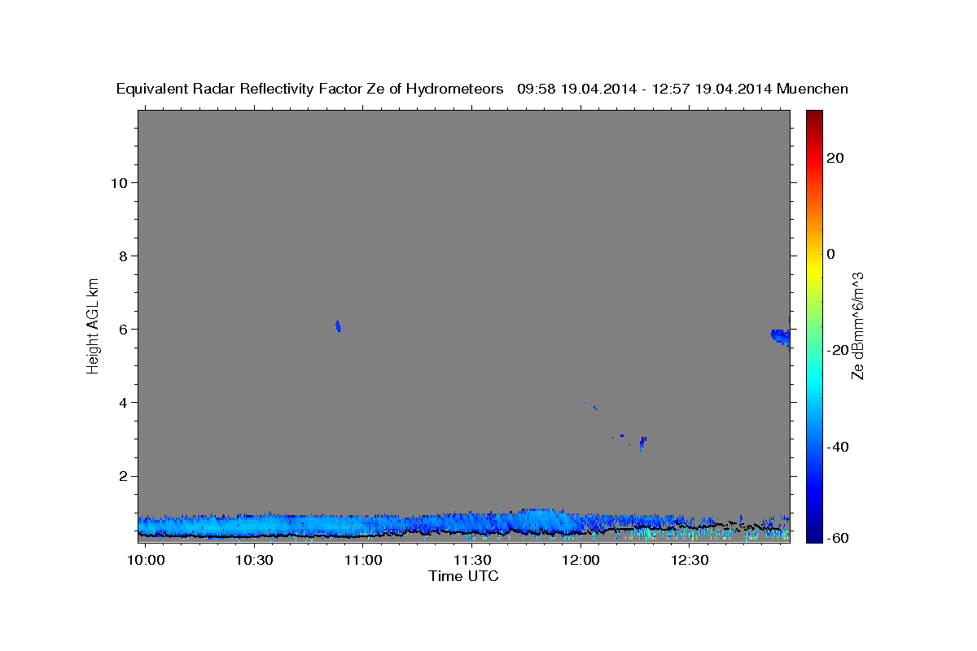Click the '11:30' time tick label
This screenshot has width=977, height=651.
[x=471, y=560]
